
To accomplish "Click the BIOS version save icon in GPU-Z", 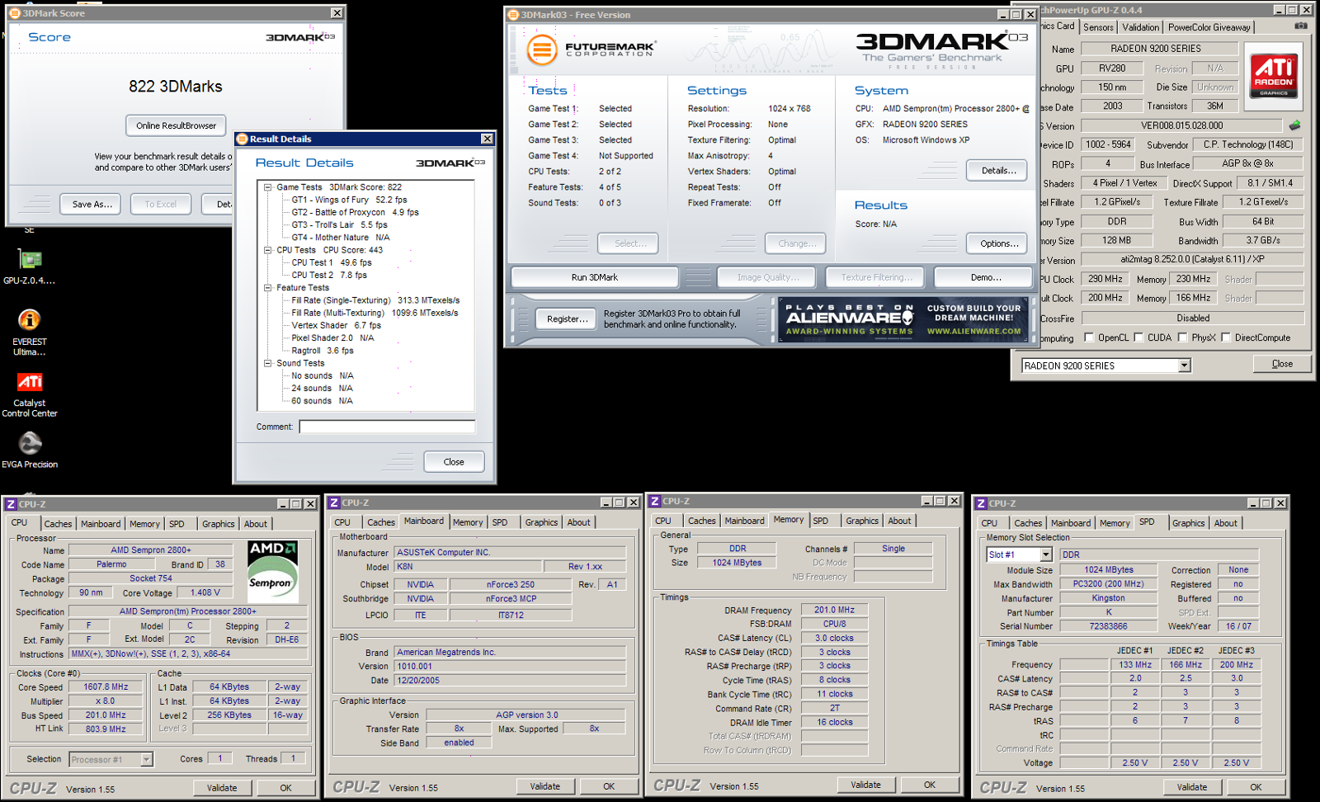I will (x=1294, y=125).
